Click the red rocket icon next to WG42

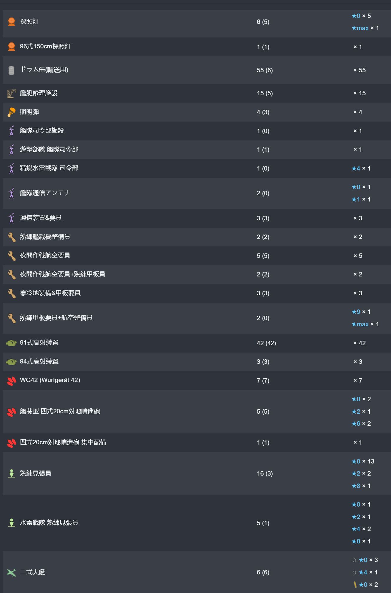(11, 381)
